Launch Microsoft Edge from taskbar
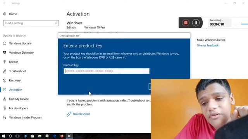Image resolution: width=248 pixels, height=139 pixels. (x=55, y=136)
